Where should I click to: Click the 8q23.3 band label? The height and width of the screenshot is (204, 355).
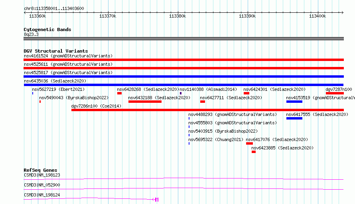click(31, 34)
